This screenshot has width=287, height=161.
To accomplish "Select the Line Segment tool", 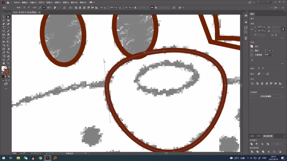I will [x=8, y=27].
